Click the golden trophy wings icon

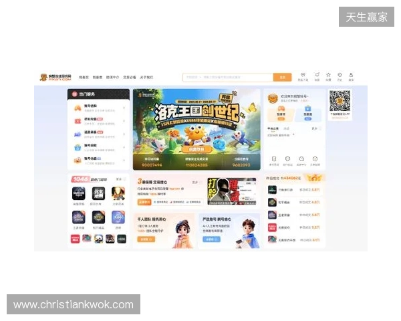point(314,178)
